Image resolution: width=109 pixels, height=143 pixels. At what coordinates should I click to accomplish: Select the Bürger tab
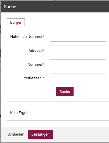(16, 23)
